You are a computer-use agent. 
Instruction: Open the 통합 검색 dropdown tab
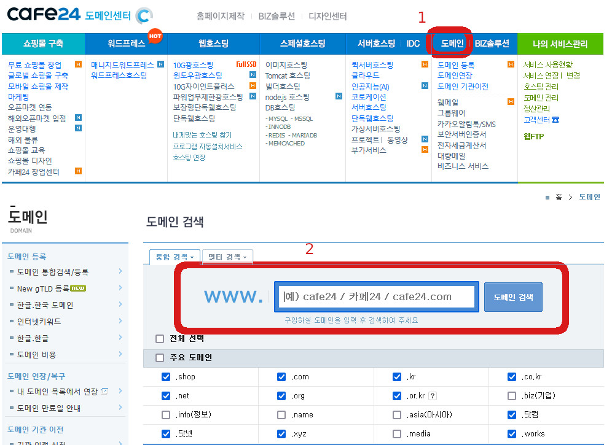pos(175,257)
